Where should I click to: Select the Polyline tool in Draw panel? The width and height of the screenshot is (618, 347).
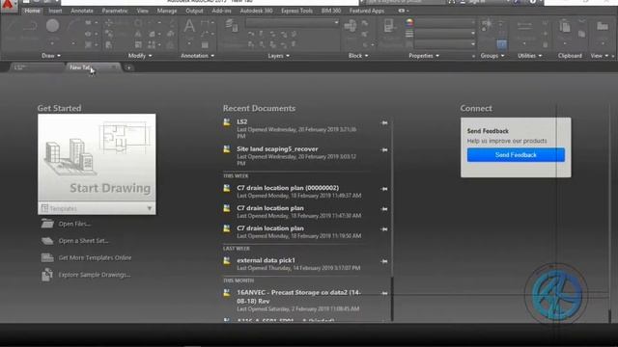point(29,26)
